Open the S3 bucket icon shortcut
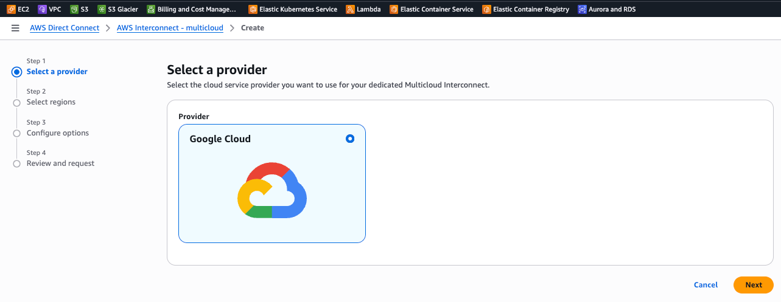781x302 pixels. (74, 9)
